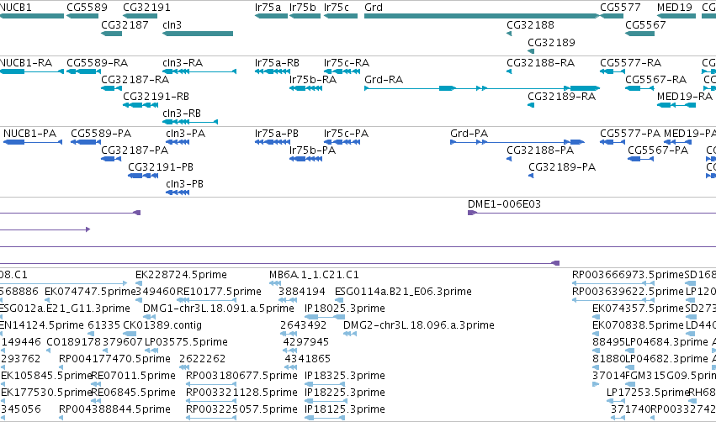The height and width of the screenshot is (422, 716).
Task: Click the CG32189 gene label
Action: (x=551, y=42)
